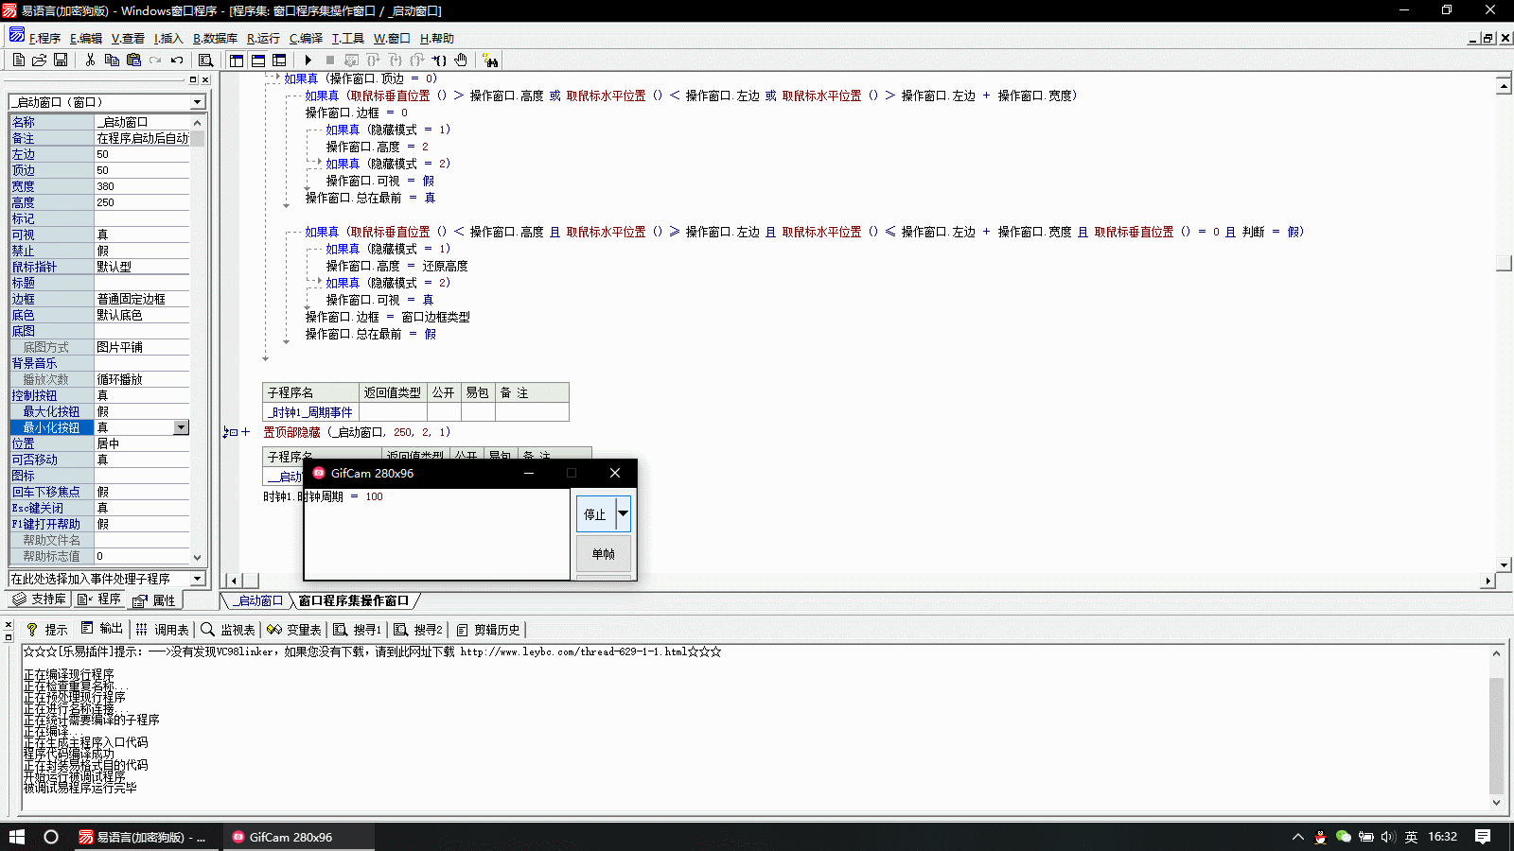The width and height of the screenshot is (1514, 851).
Task: Open the 最小化按钮 value dropdown arrow
Action: [181, 427]
